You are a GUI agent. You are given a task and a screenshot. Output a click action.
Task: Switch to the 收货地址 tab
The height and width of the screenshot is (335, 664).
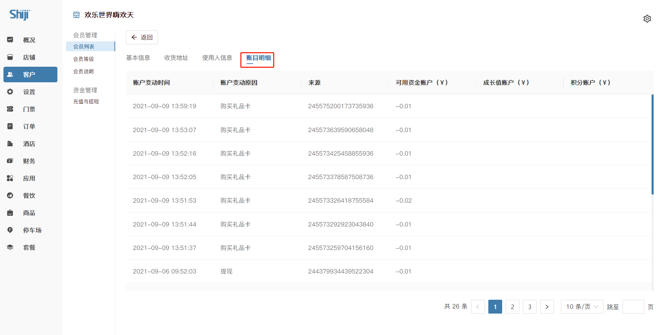click(x=176, y=58)
